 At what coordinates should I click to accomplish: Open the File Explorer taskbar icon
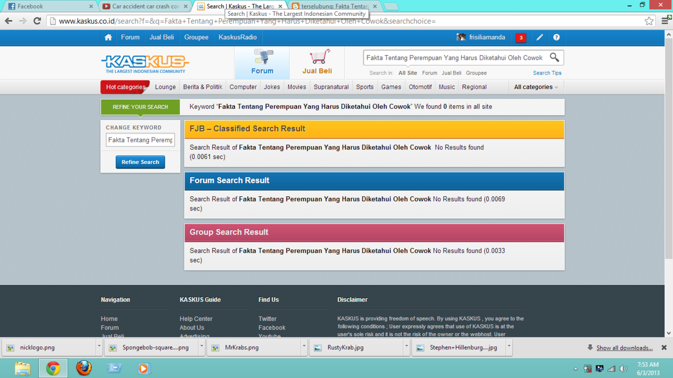22,368
